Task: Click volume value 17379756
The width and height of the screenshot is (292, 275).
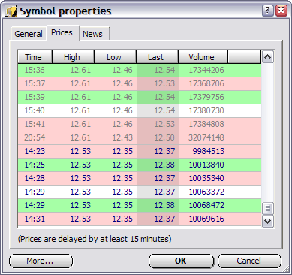Action: click(206, 97)
